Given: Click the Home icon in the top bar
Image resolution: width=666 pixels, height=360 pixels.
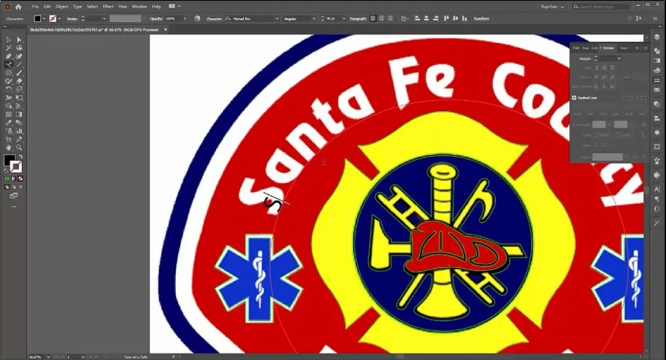Looking at the screenshot, I should pyautogui.click(x=18, y=6).
